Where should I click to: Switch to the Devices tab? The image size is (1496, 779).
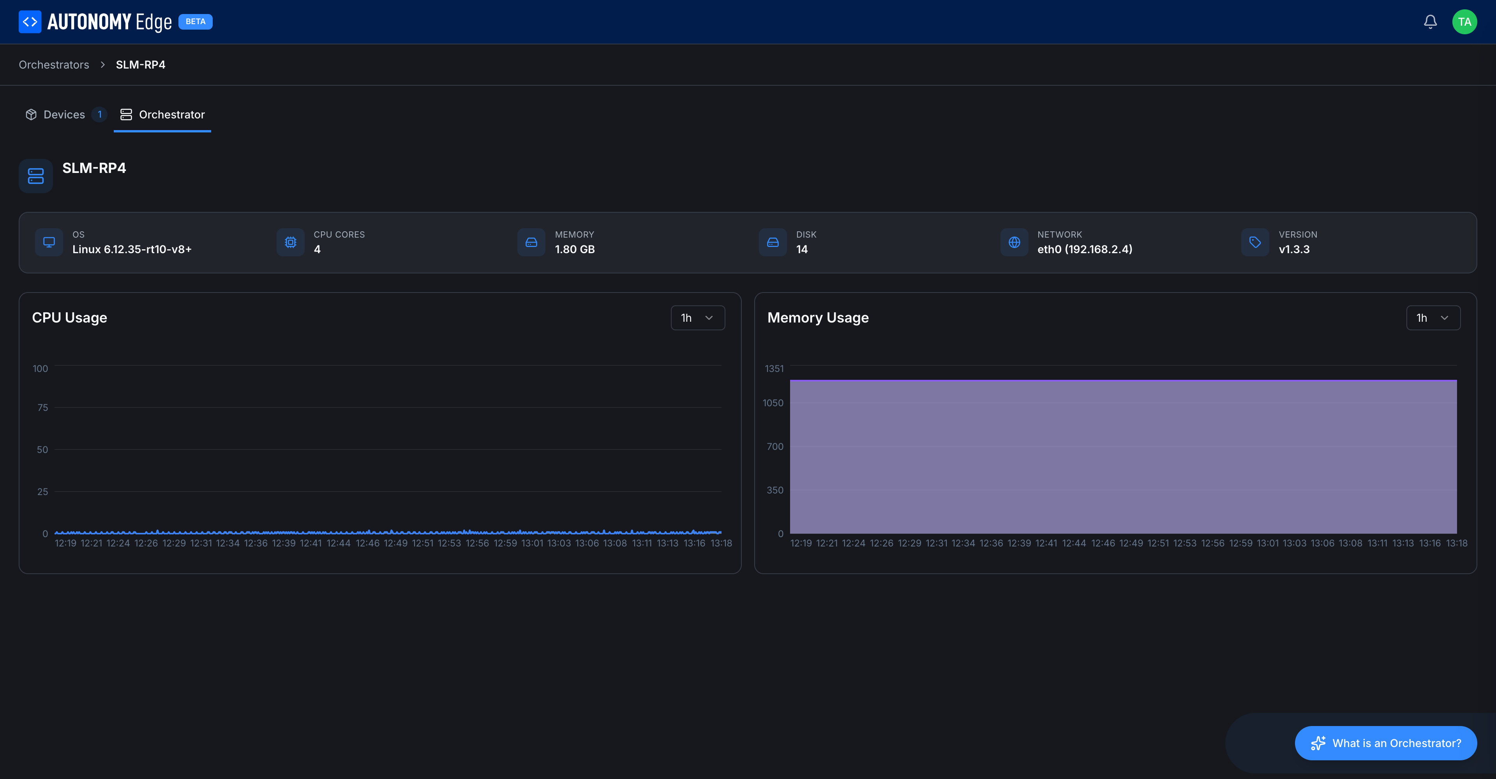point(65,115)
